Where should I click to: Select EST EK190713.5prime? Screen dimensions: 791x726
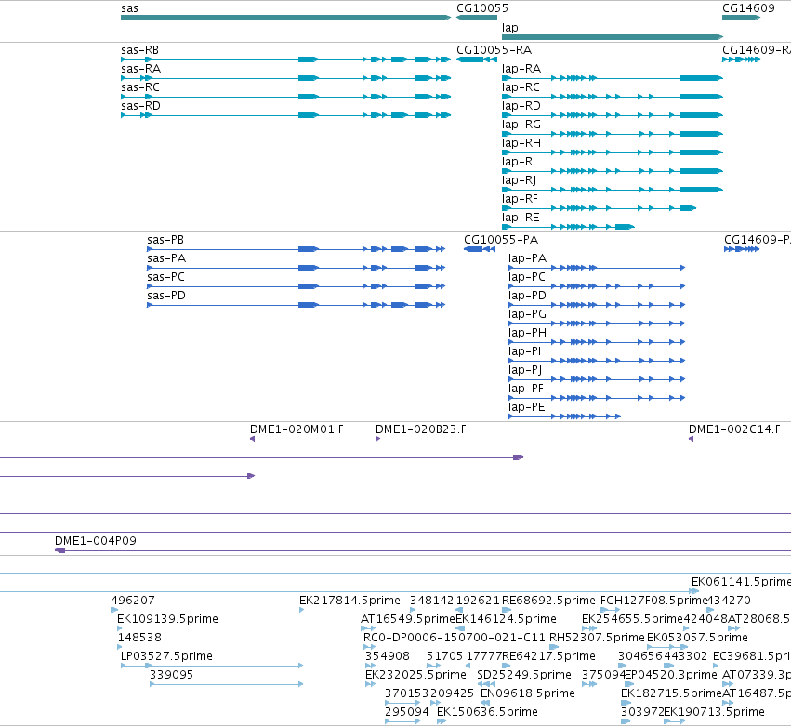[715, 712]
